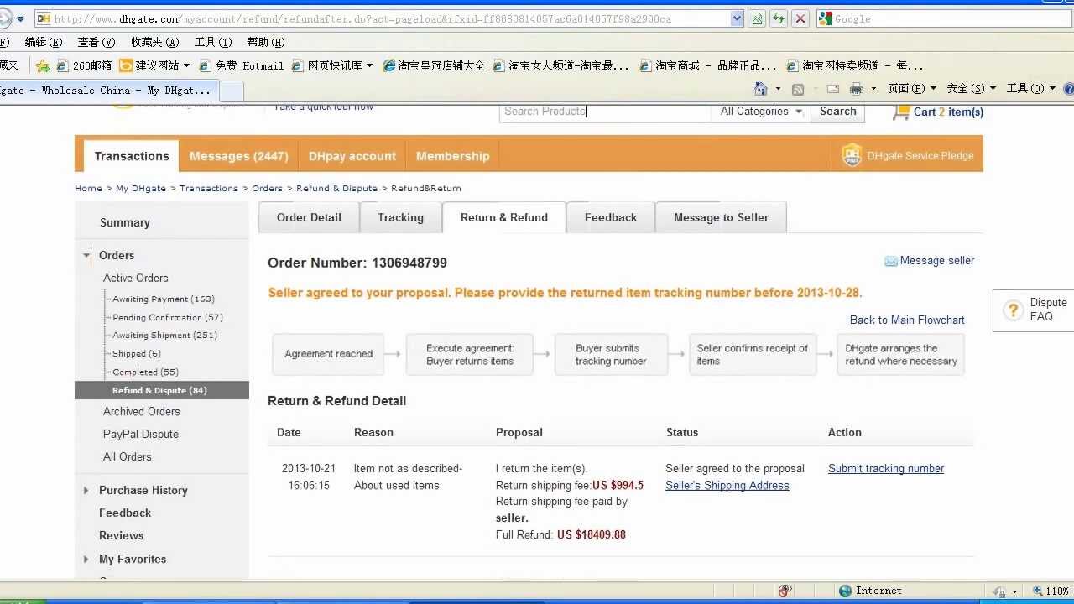Viewport: 1074px width, 604px height.
Task: Open the PayPal Dispute sidebar link
Action: pos(141,434)
